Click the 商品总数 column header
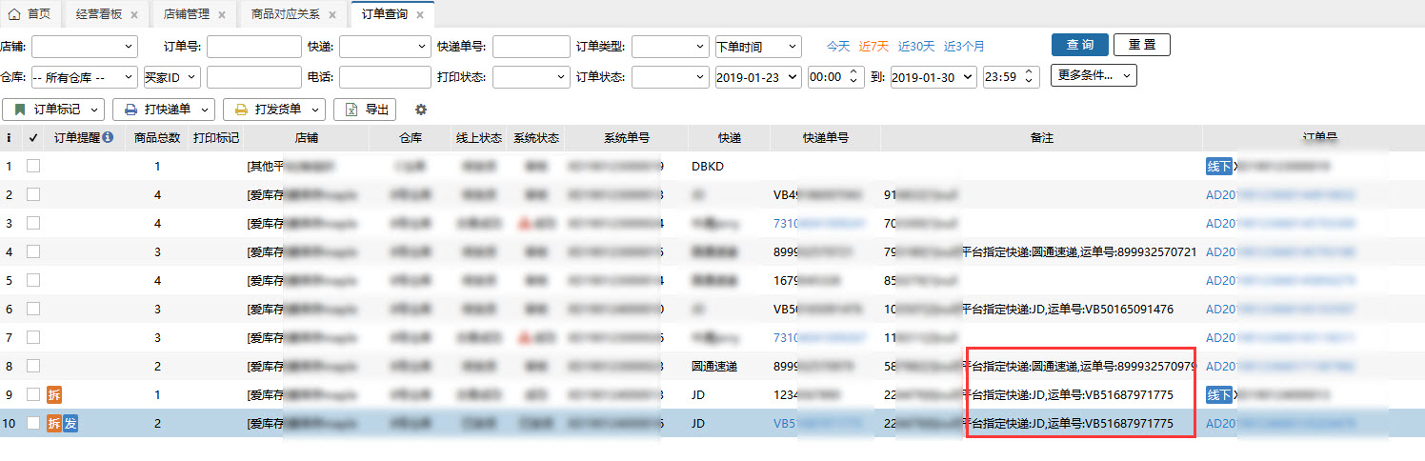The width and height of the screenshot is (1425, 461). click(157, 138)
